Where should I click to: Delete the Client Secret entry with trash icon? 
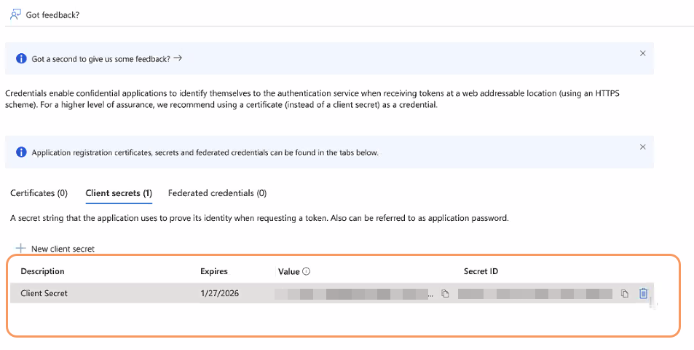pos(644,293)
